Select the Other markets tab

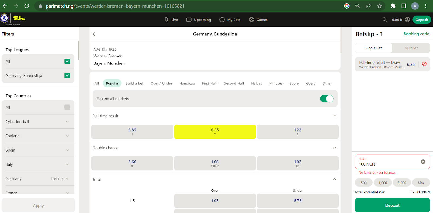pos(327,83)
